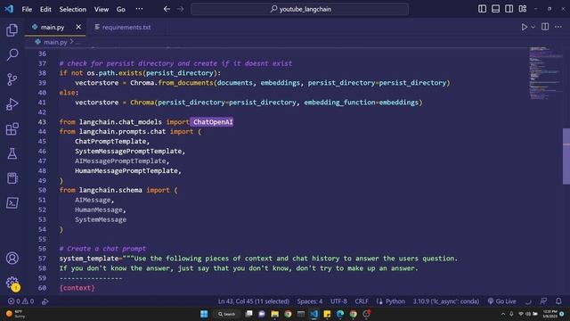
Task: Go forward with the right navigation arrow
Action: 180,9
